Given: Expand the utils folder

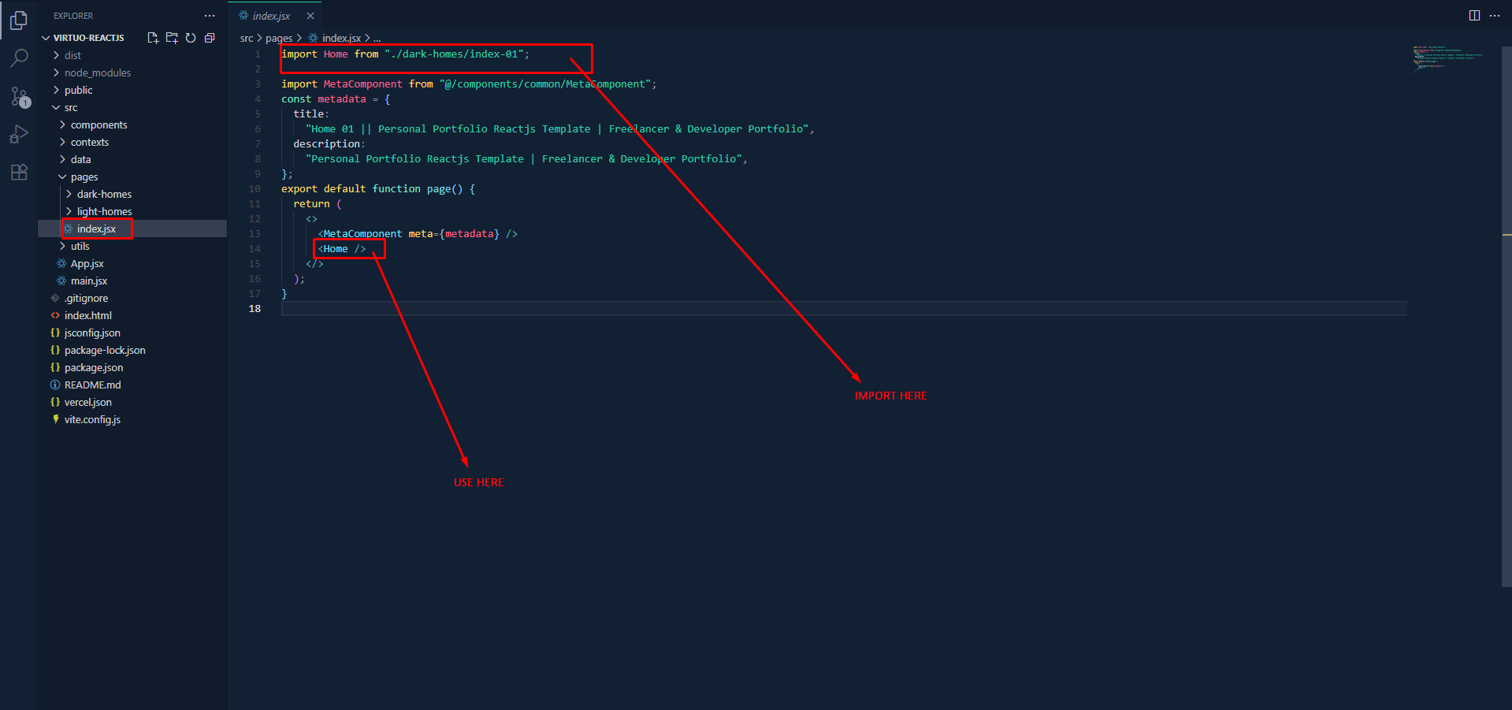Looking at the screenshot, I should click(x=132, y=246).
